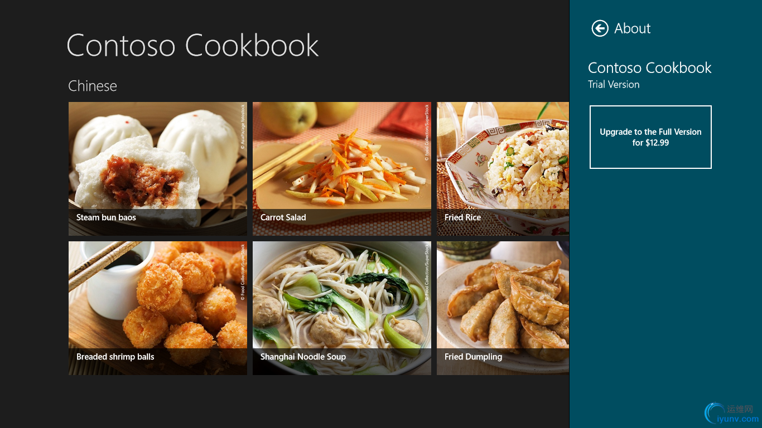The image size is (762, 428).
Task: Click the Fried Rice caption text
Action: (x=462, y=217)
